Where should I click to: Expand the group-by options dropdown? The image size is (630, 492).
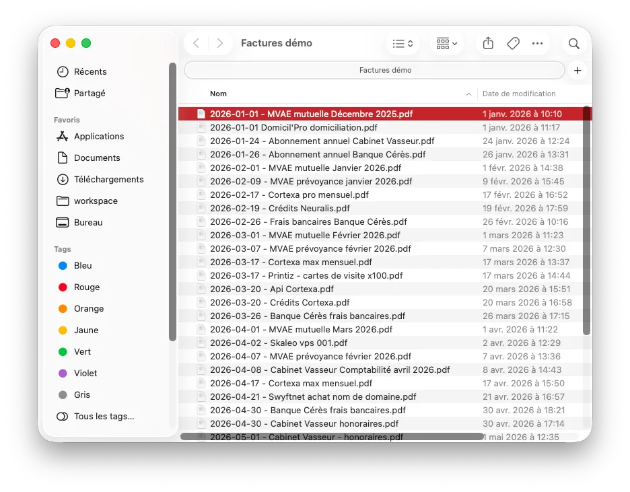[447, 43]
